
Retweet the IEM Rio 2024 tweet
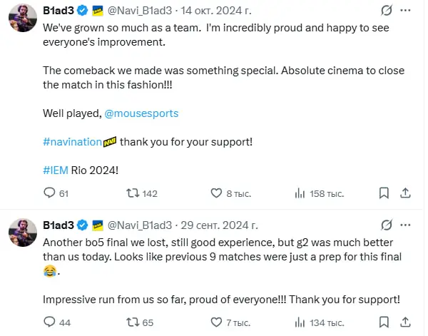click(132, 193)
